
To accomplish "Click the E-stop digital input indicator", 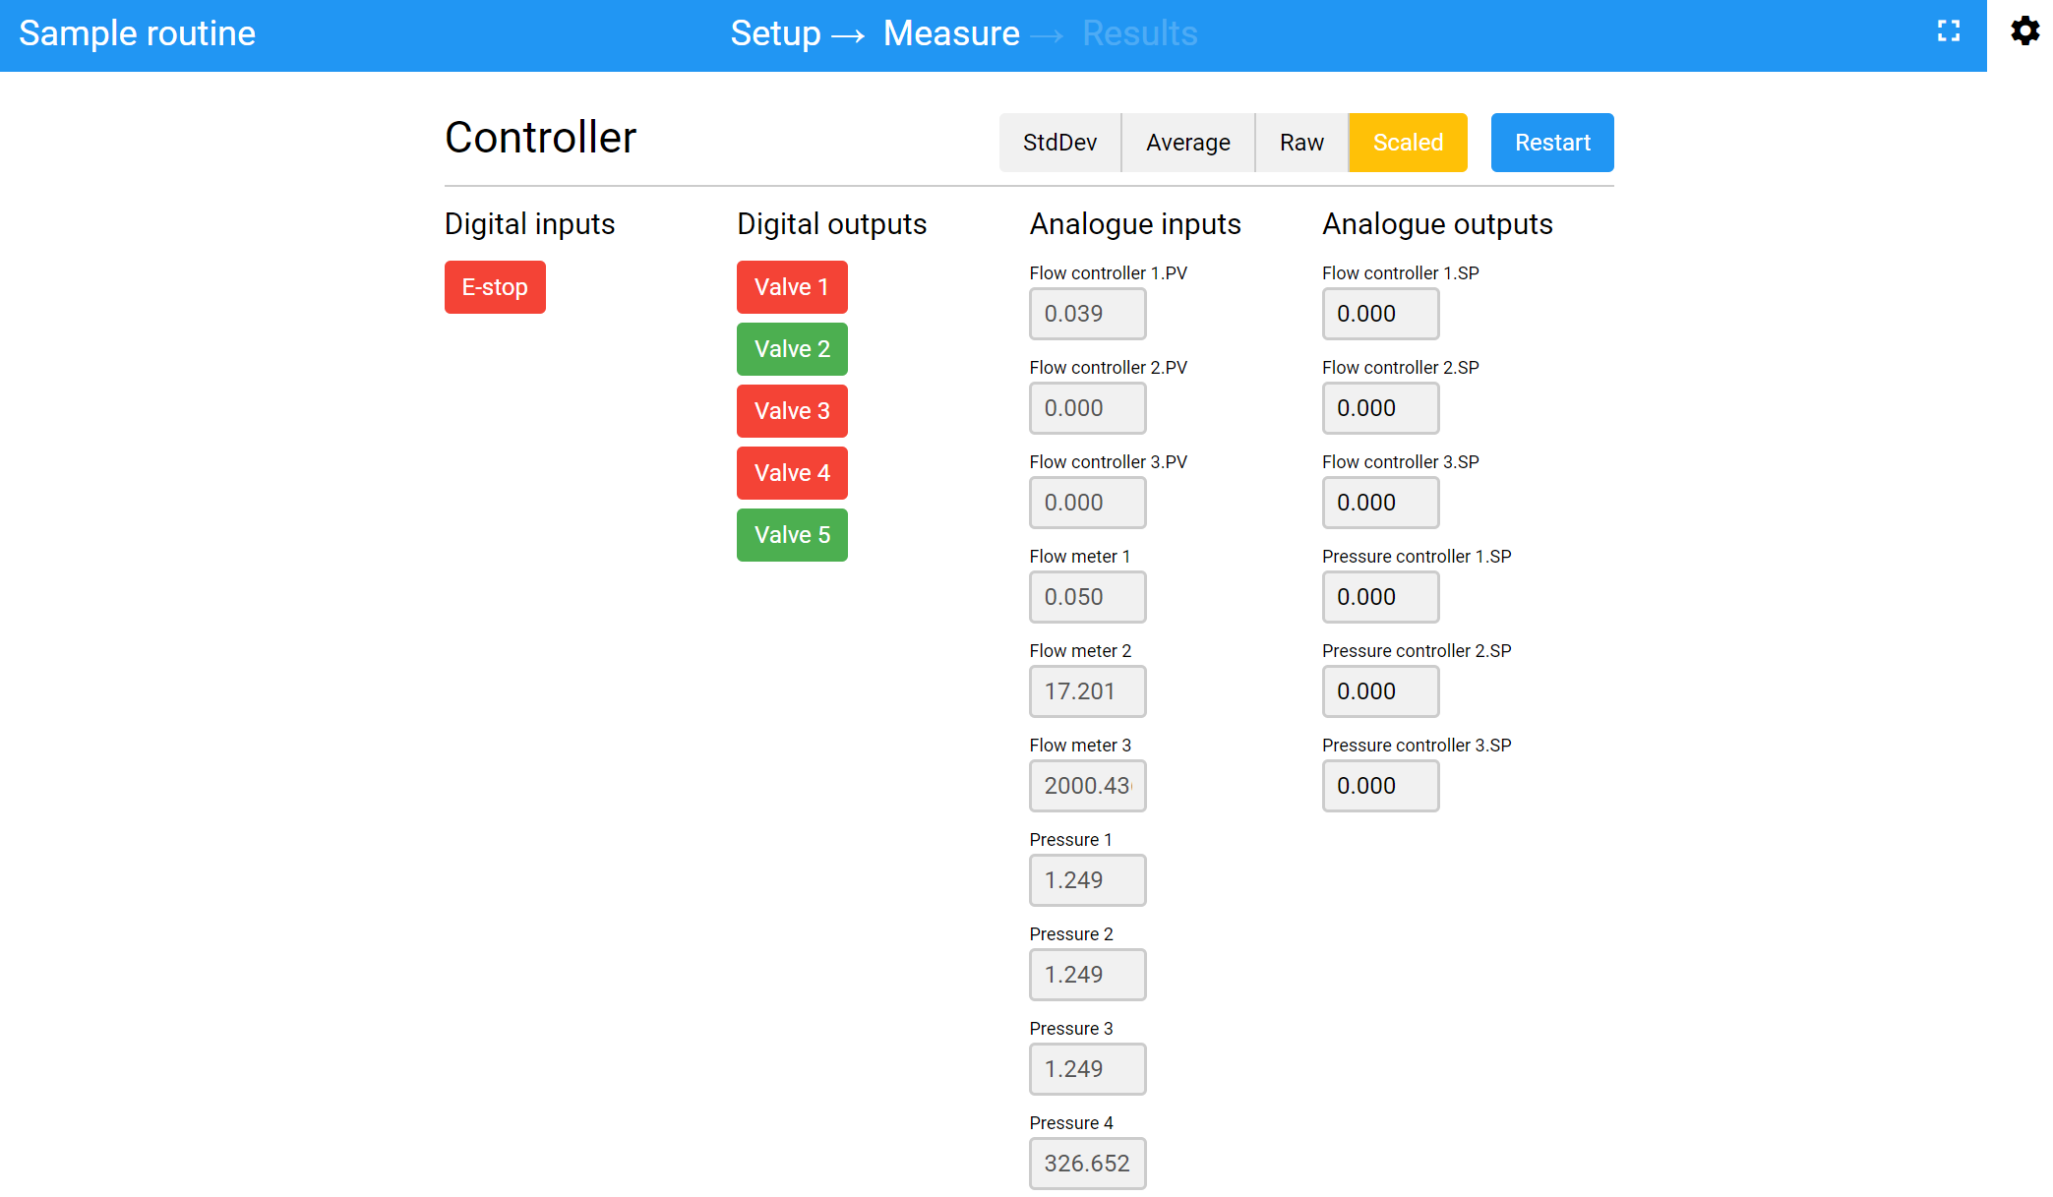I will 494,287.
